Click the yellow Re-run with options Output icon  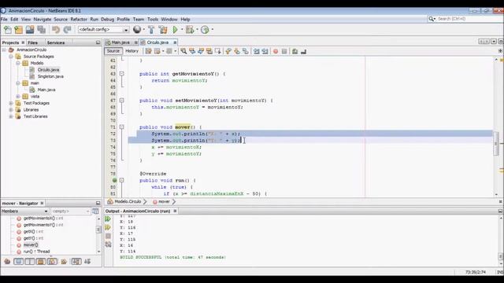[x=108, y=227]
